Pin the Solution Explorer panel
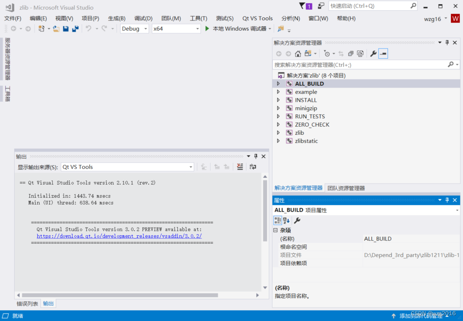 [447, 43]
